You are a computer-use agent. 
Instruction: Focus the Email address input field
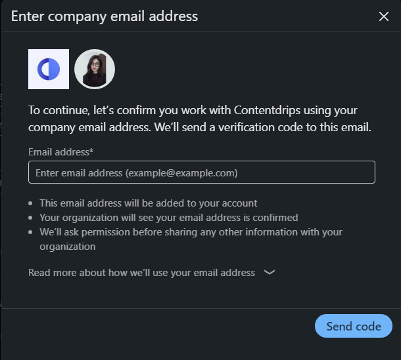pyautogui.click(x=201, y=172)
